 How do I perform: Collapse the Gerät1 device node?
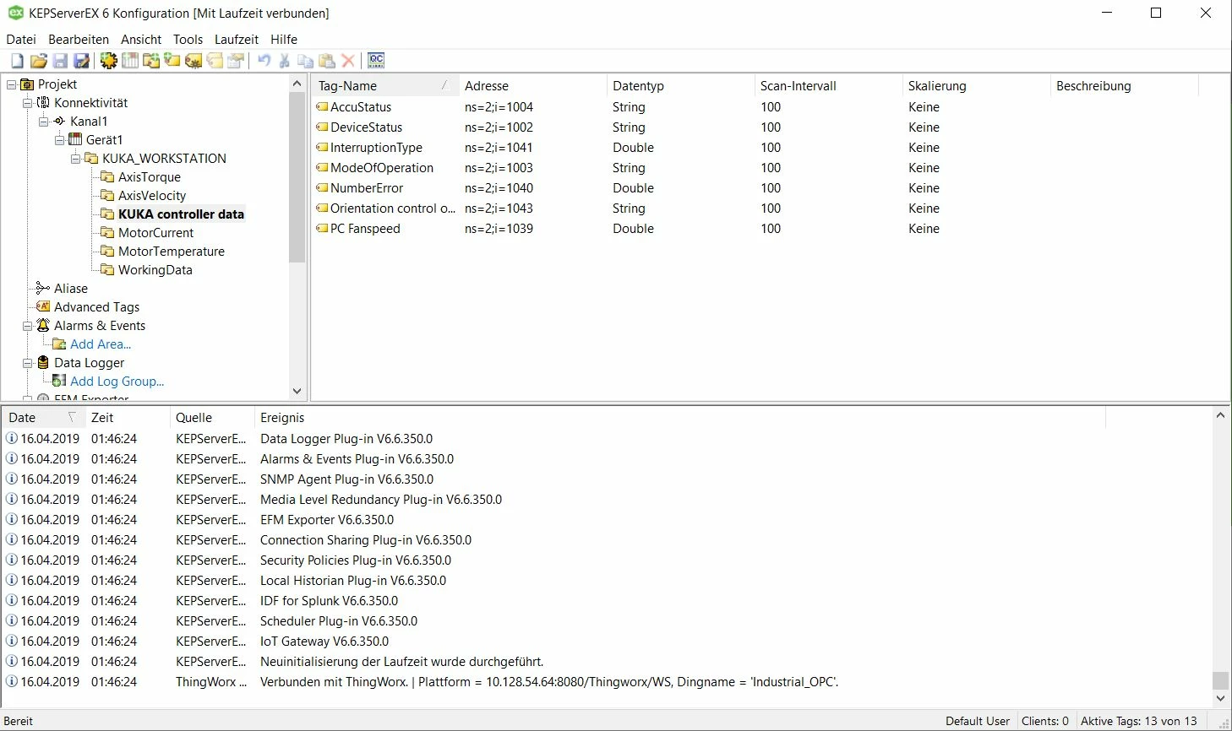click(x=59, y=140)
